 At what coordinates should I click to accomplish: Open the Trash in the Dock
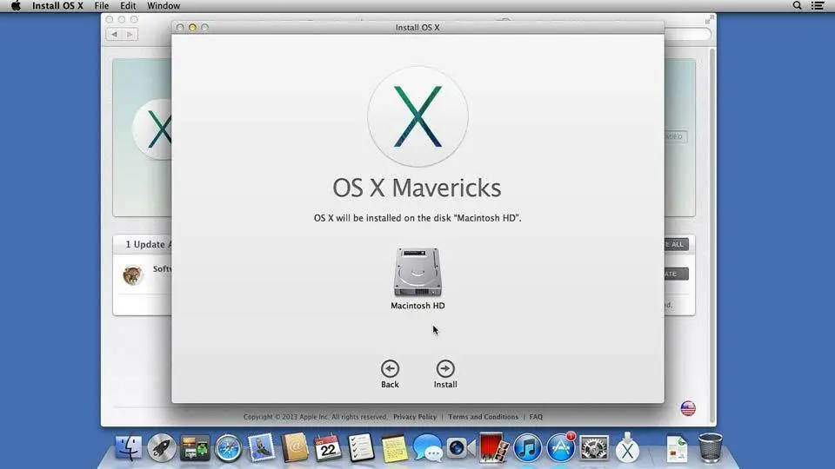click(x=710, y=448)
